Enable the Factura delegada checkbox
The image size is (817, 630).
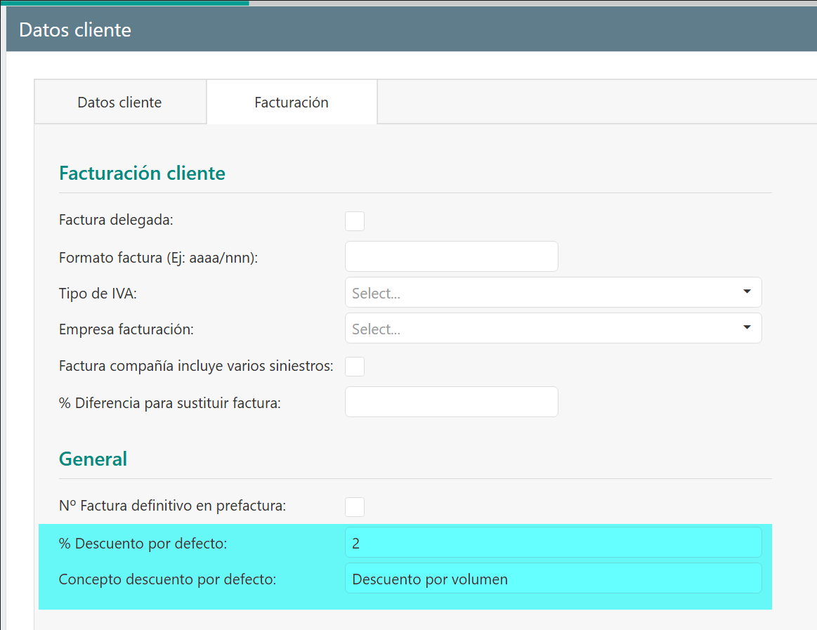355,221
